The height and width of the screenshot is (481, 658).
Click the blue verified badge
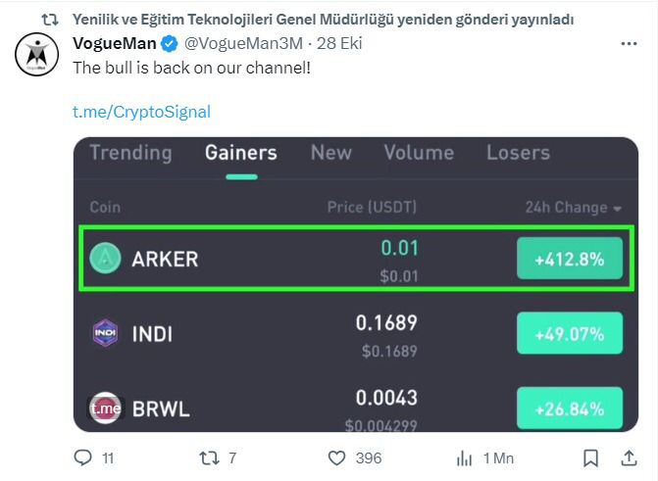169,44
